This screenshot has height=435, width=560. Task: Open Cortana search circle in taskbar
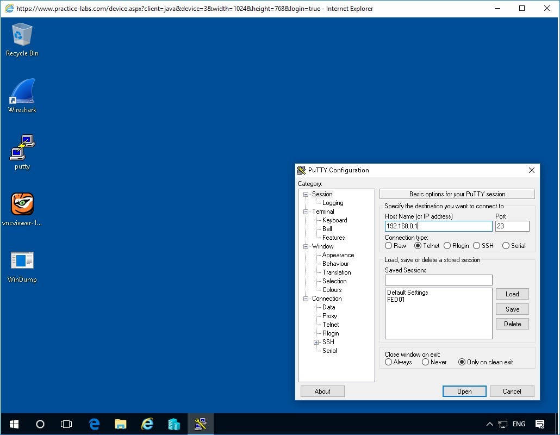(40, 424)
